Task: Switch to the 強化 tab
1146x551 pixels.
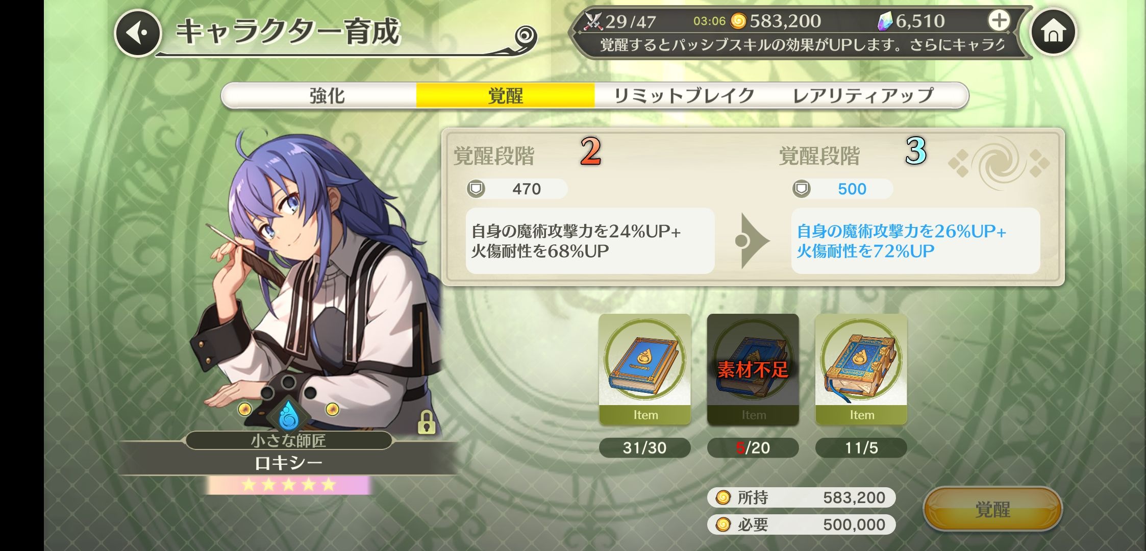Action: 327,95
